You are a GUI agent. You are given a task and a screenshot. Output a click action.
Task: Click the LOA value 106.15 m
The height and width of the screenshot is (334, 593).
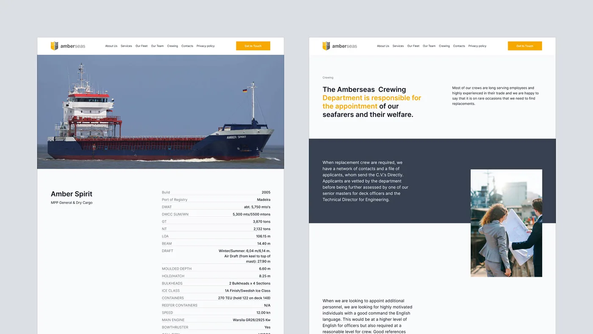click(263, 236)
